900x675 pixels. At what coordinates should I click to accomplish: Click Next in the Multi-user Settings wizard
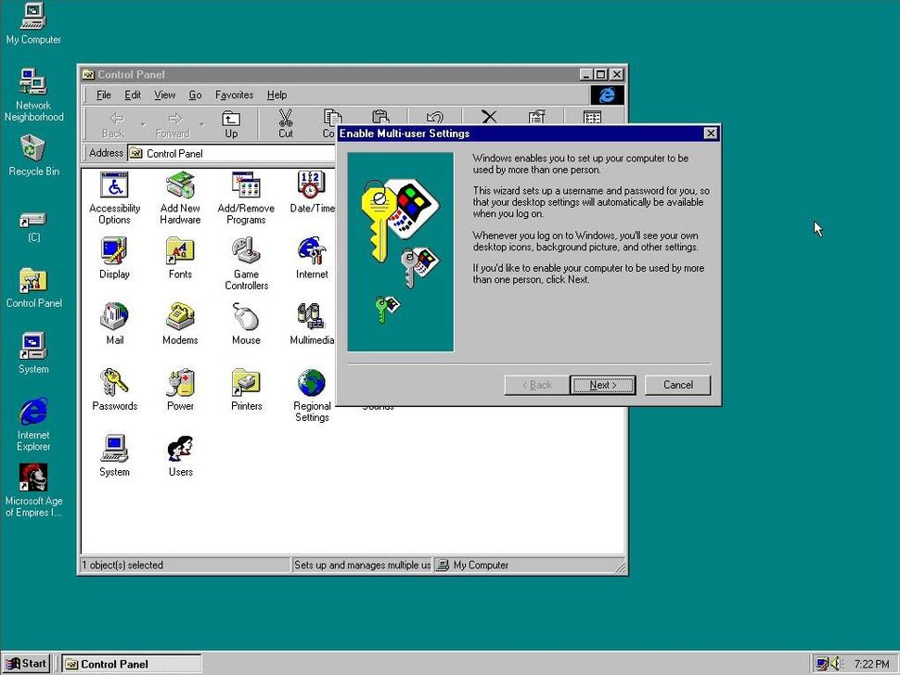click(602, 385)
